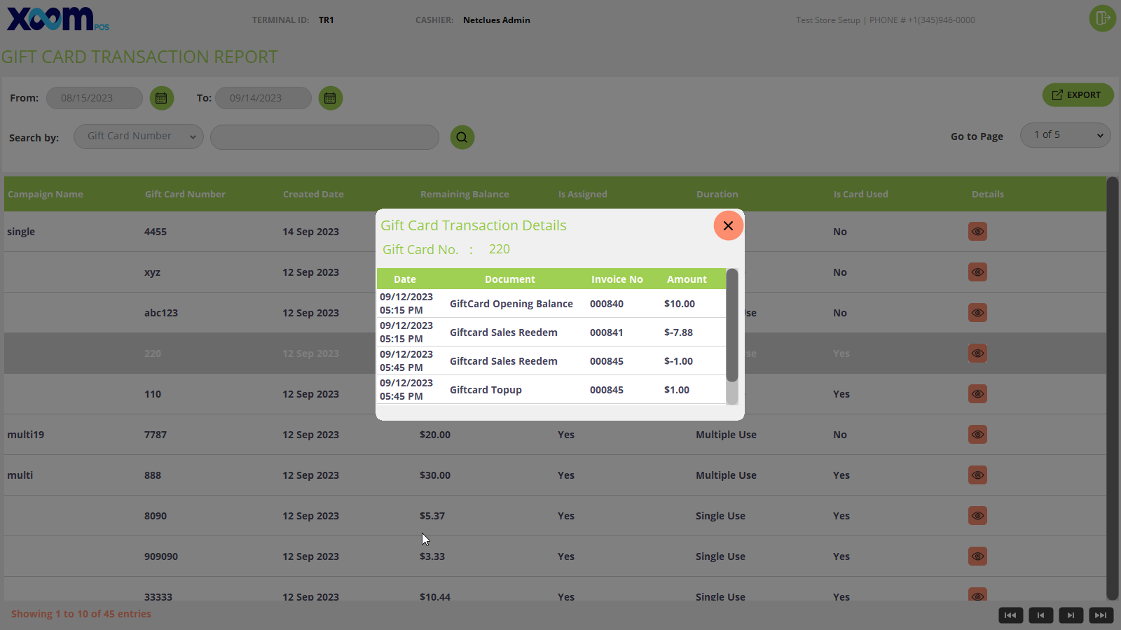This screenshot has width=1121, height=630.
Task: Click the search text input field
Action: (324, 137)
